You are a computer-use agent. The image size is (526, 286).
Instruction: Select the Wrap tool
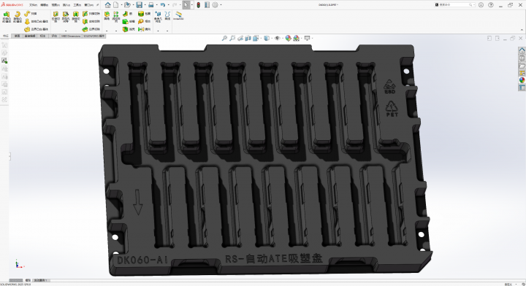(144, 13)
